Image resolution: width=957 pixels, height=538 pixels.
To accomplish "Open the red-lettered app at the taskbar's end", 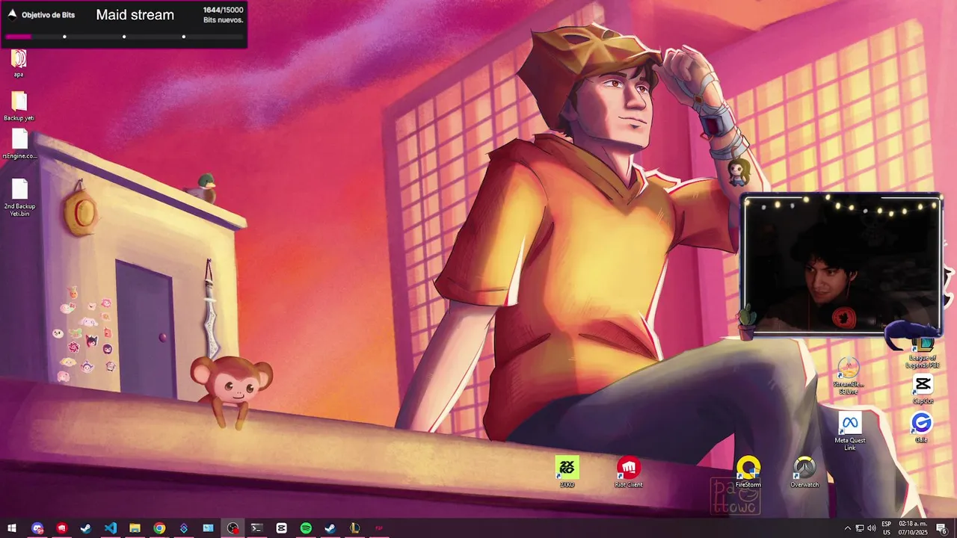I will 379,528.
